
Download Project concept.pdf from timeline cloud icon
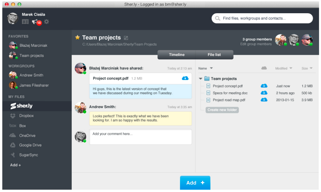pyautogui.click(x=185, y=78)
